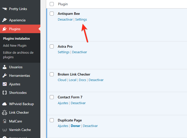The image size is (187, 138).
Task: Click the Broken Link Checker plugin name
Action: tap(74, 74)
